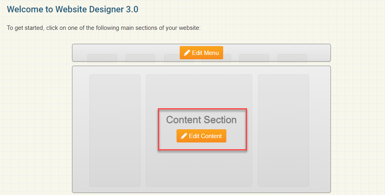This screenshot has width=385, height=195.
Task: Choose the fifth menu placeholder tab
Action: coord(254,58)
